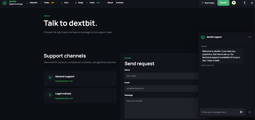Open the Earn menu
Image resolution: width=255 pixels, height=120 pixels.
click(x=66, y=3)
